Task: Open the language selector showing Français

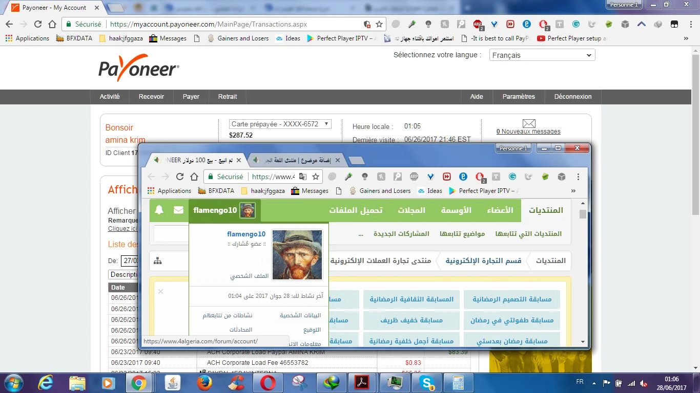Action: pos(542,55)
